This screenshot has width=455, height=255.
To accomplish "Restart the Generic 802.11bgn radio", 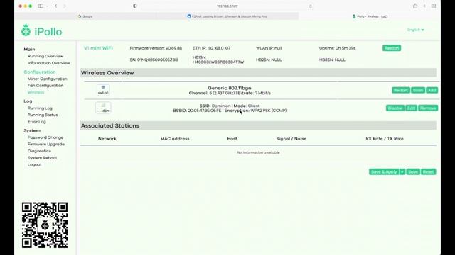I will [401, 90].
